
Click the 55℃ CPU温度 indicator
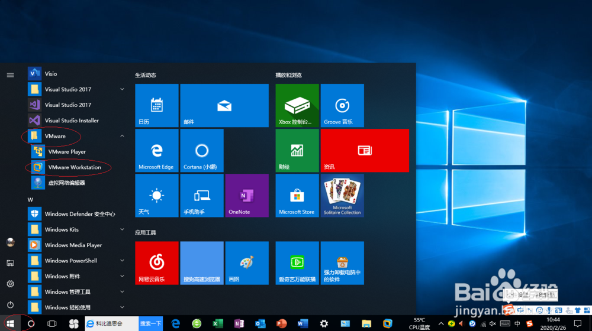[419, 323]
